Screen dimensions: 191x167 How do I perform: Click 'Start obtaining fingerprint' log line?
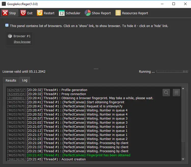pos(66,102)
